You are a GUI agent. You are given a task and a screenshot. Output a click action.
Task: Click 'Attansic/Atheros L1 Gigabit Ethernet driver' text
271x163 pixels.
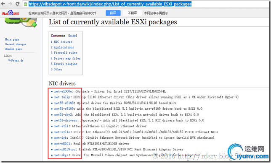click(x=109, y=126)
